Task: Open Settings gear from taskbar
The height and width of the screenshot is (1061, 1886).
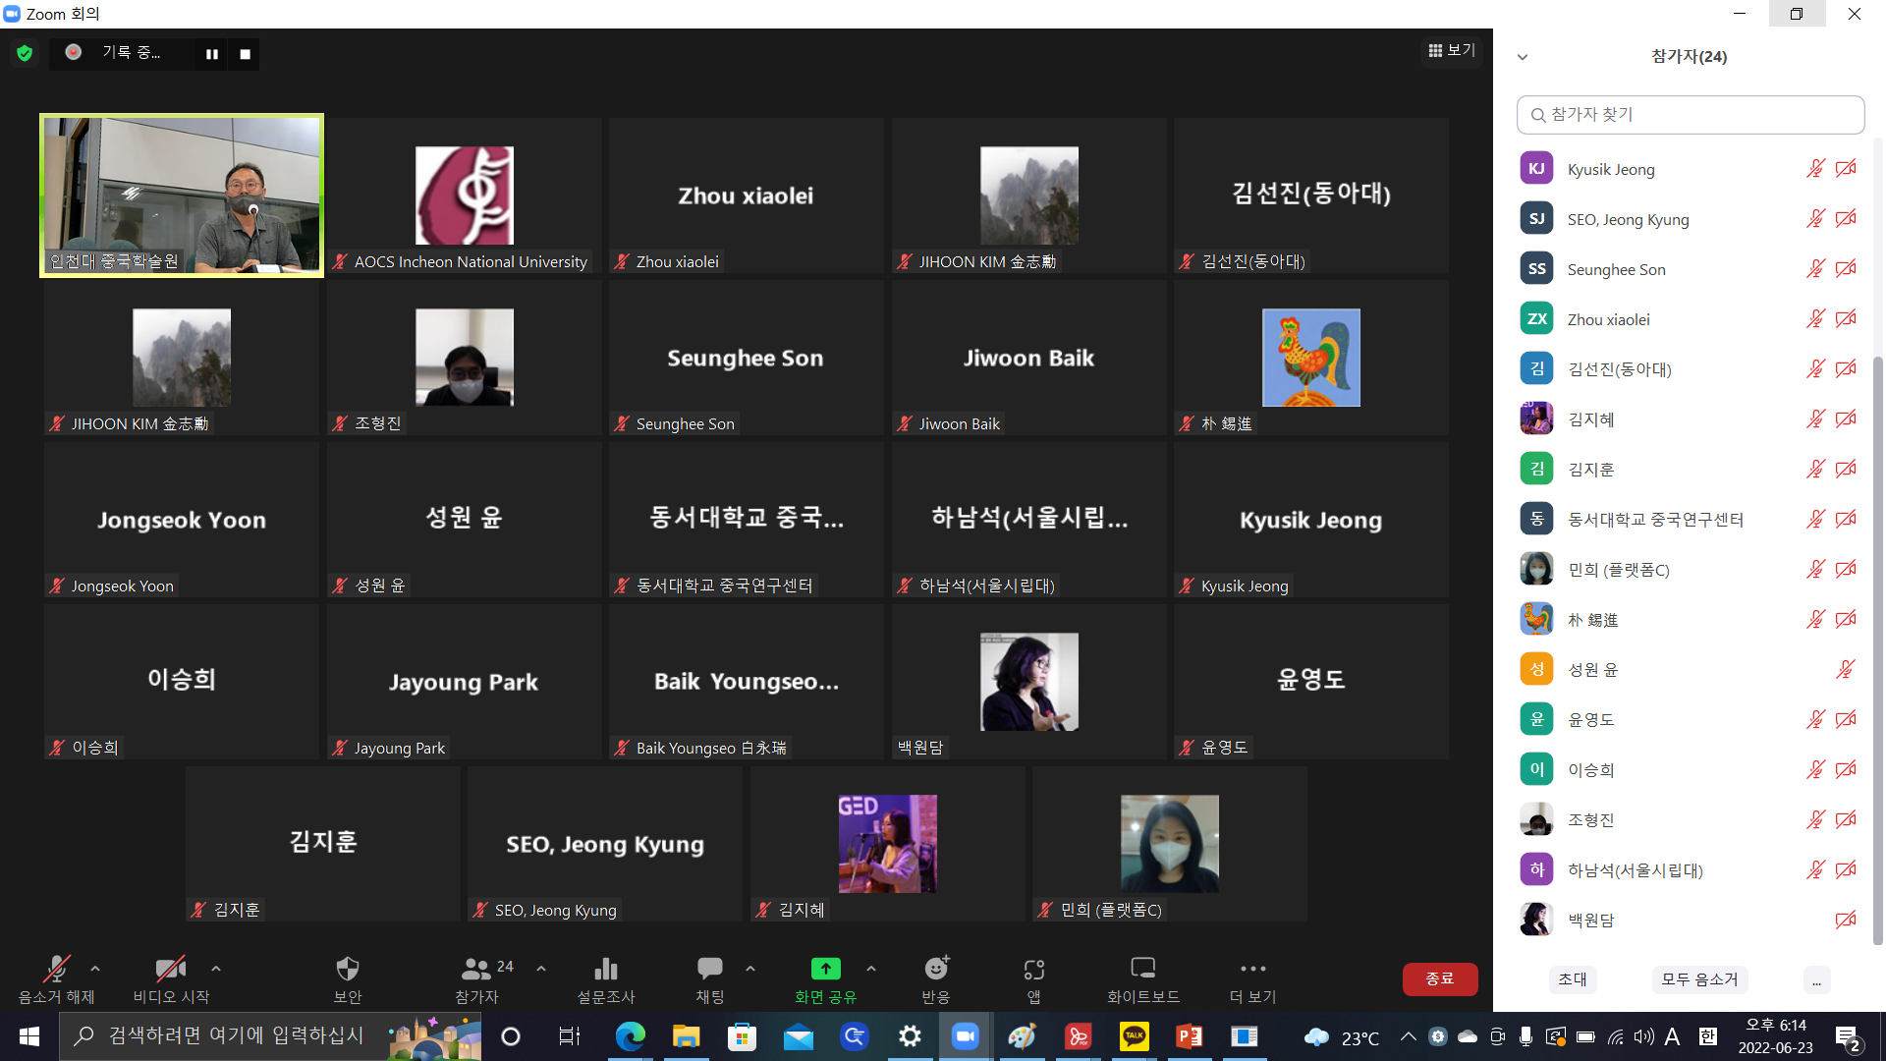Action: 911,1036
